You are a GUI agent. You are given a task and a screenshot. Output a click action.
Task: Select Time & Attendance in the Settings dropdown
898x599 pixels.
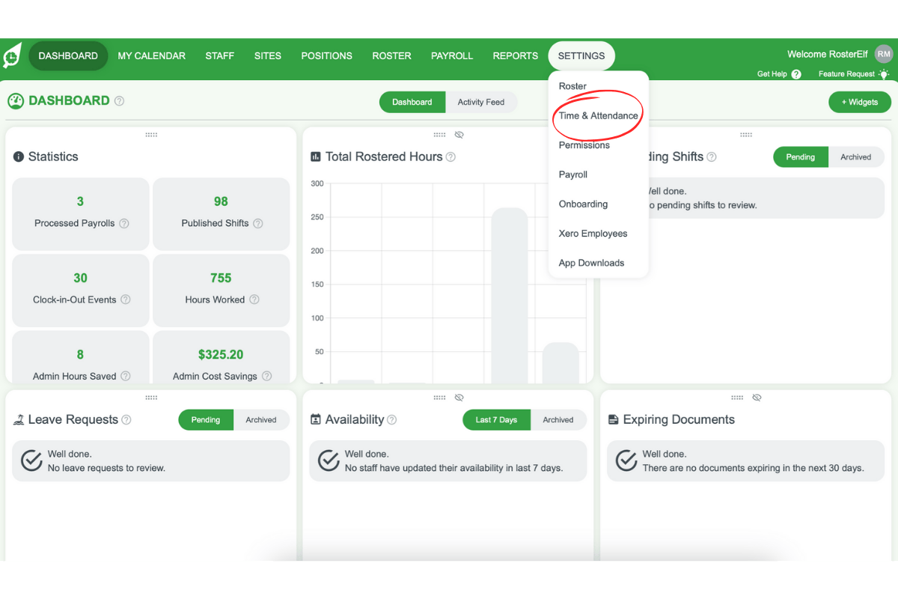(597, 115)
